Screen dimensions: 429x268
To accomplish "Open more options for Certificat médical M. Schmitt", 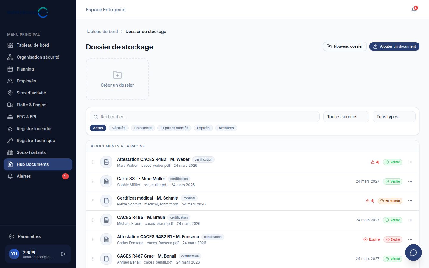I will coord(410,201).
